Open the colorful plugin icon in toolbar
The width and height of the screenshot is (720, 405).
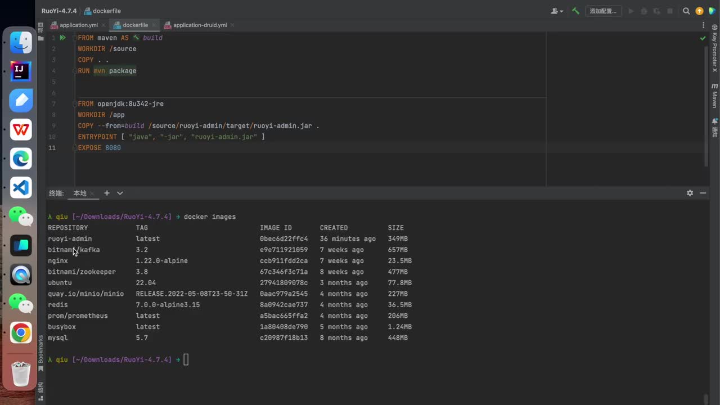tap(712, 11)
